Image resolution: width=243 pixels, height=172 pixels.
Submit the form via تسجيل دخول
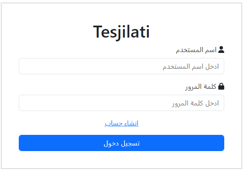[x=121, y=143]
